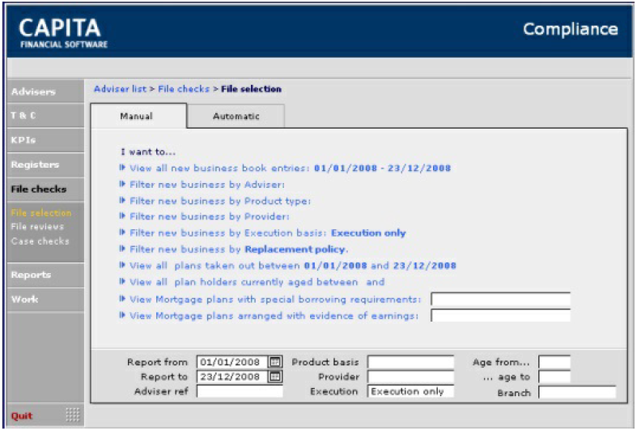Click the CAPITA Financial Software logo
Viewport: 637px width, 431px height.
[x=63, y=33]
